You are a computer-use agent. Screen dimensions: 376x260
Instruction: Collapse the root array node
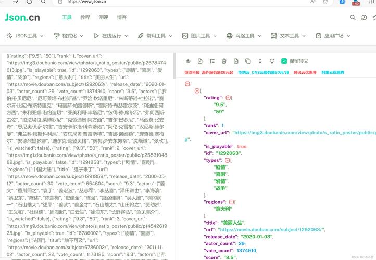click(x=187, y=84)
